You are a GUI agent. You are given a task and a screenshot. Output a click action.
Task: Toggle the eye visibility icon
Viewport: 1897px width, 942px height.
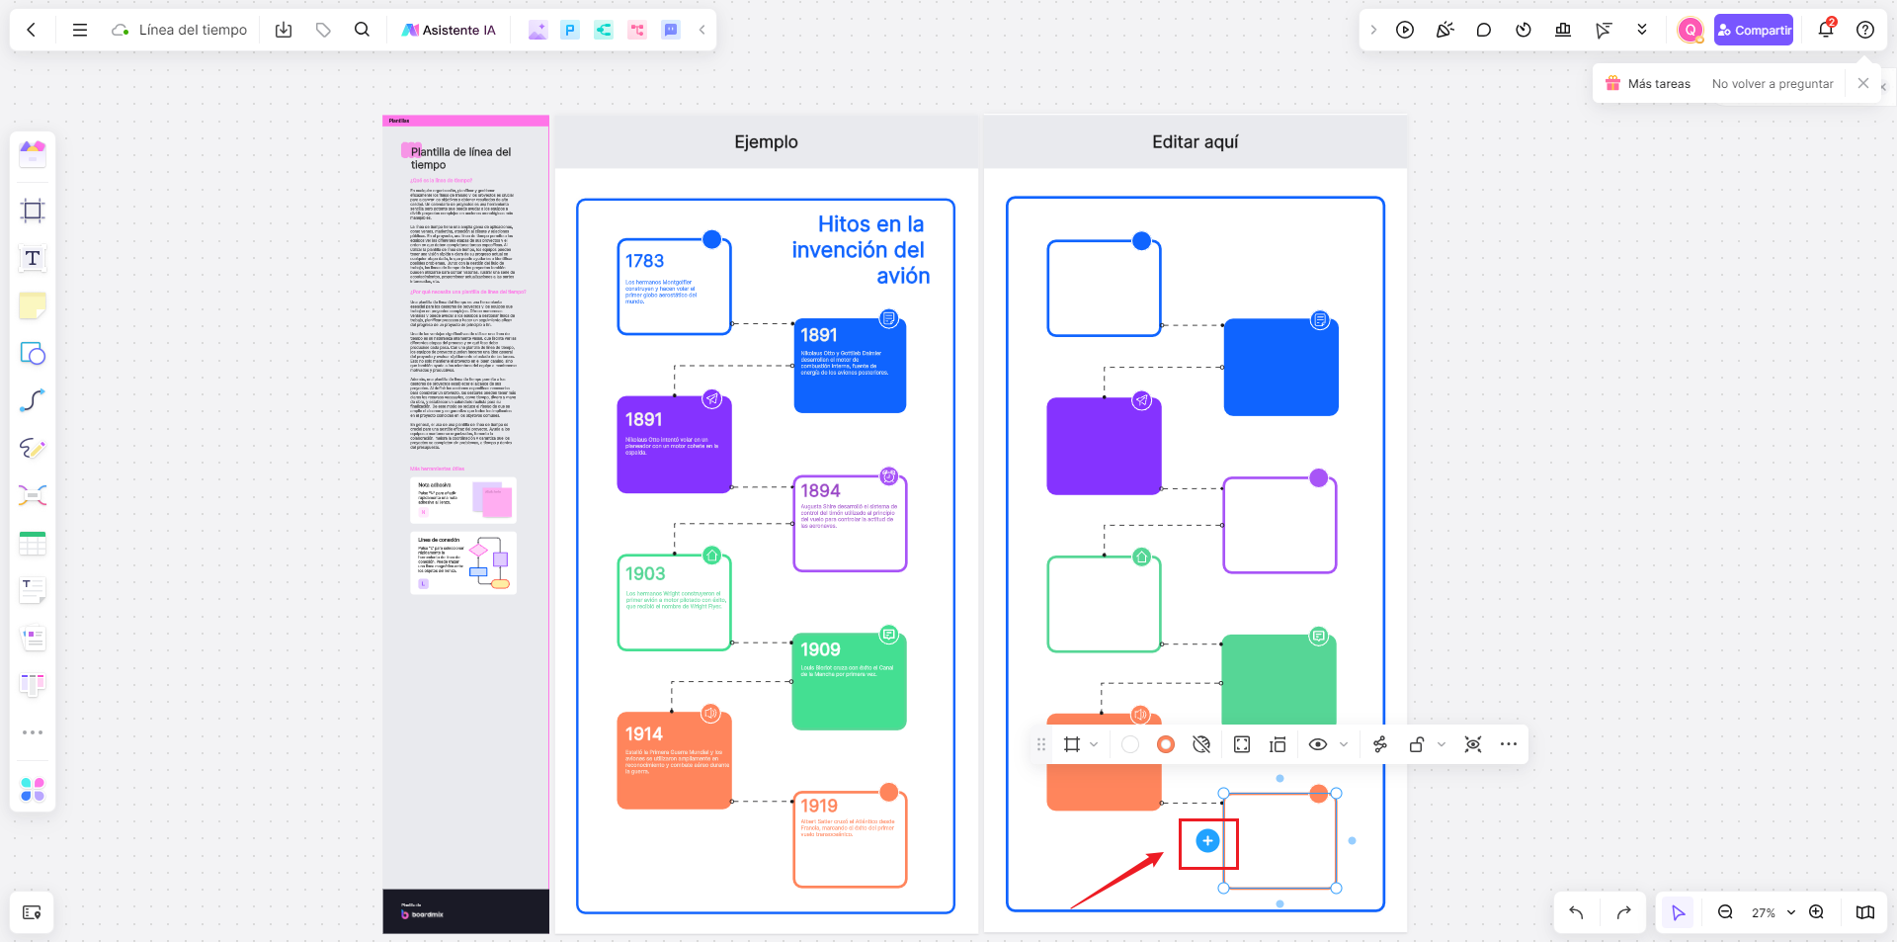pos(1318,744)
